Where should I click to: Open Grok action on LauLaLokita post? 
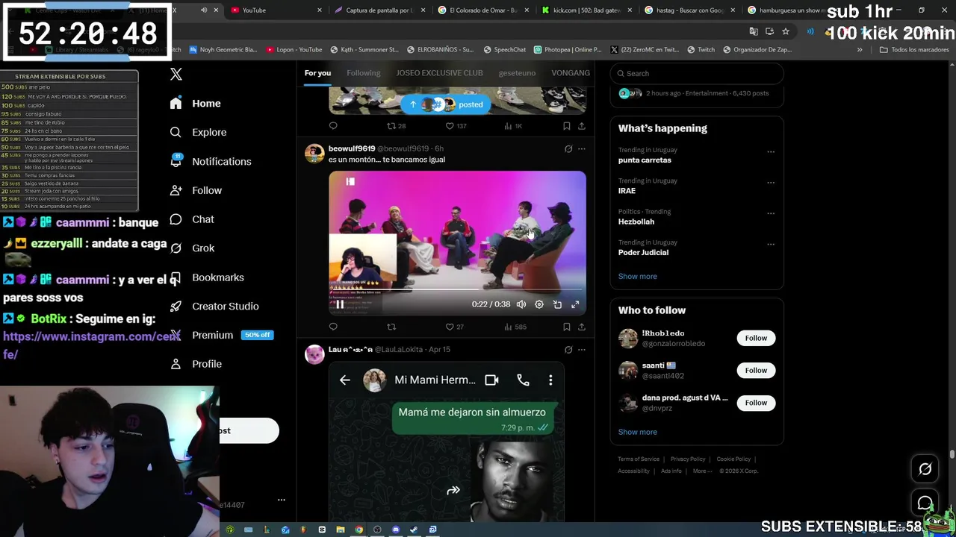click(568, 350)
